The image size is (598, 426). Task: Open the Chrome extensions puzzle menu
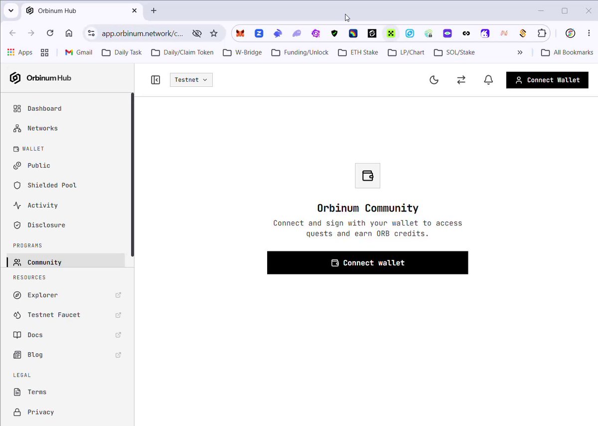click(542, 33)
